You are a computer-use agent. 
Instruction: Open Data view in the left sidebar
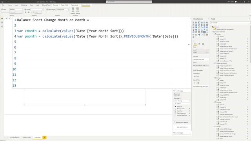2,23
